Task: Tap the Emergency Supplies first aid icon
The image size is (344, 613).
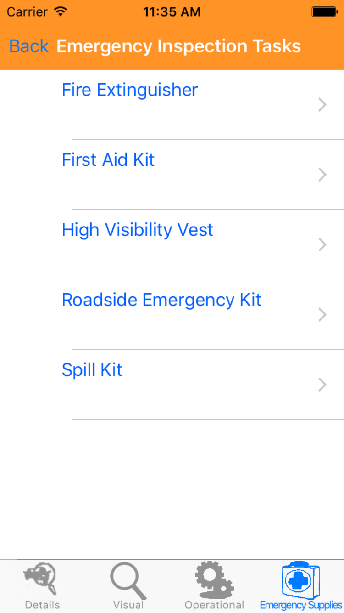Action: [x=300, y=579]
